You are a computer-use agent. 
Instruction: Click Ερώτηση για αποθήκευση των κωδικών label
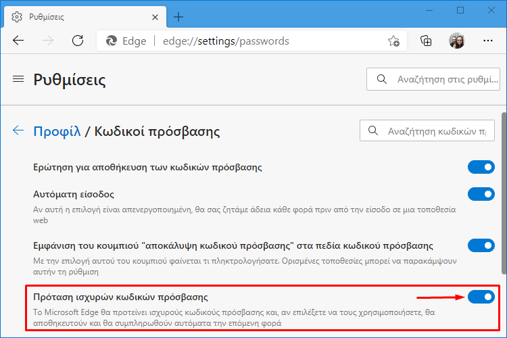point(147,168)
